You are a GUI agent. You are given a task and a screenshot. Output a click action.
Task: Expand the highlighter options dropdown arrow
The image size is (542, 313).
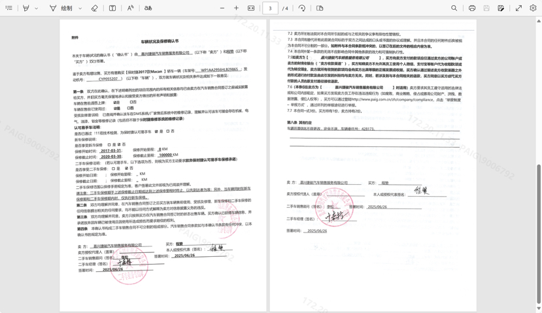coord(37,8)
